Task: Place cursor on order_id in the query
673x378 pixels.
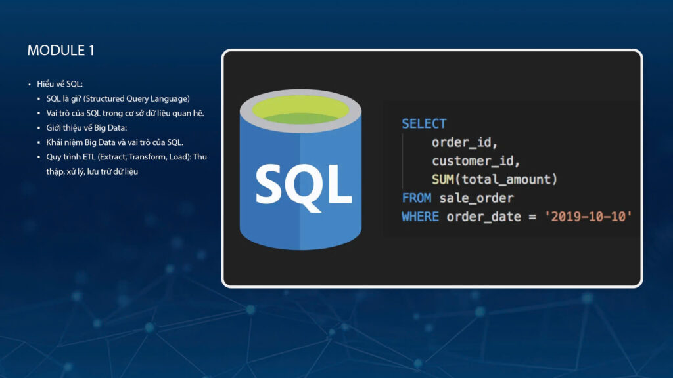Action: point(465,142)
